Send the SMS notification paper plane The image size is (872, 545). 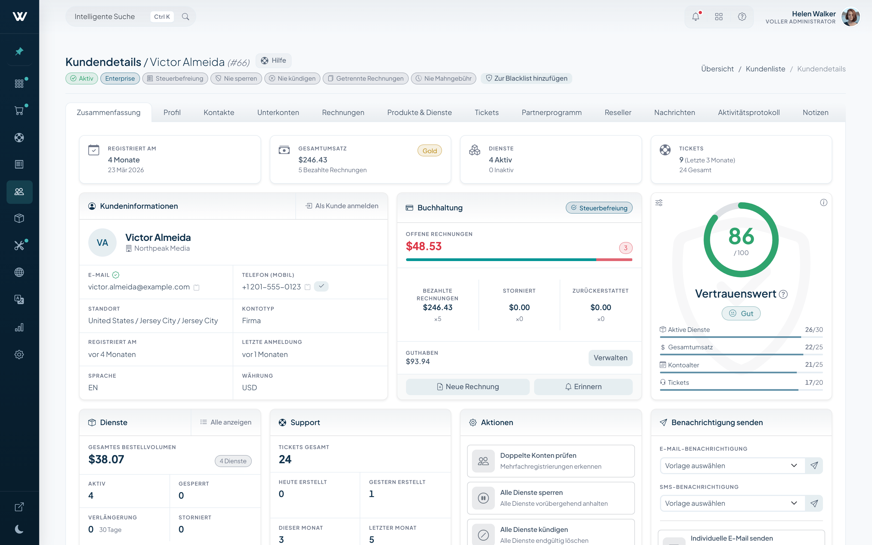[814, 503]
